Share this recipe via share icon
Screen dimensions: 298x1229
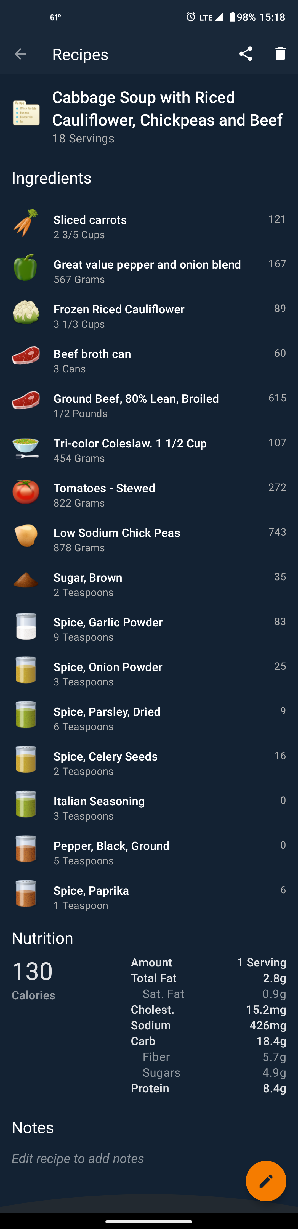coord(246,54)
